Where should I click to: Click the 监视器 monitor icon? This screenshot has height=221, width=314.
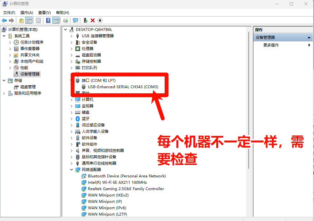[x=78, y=106]
